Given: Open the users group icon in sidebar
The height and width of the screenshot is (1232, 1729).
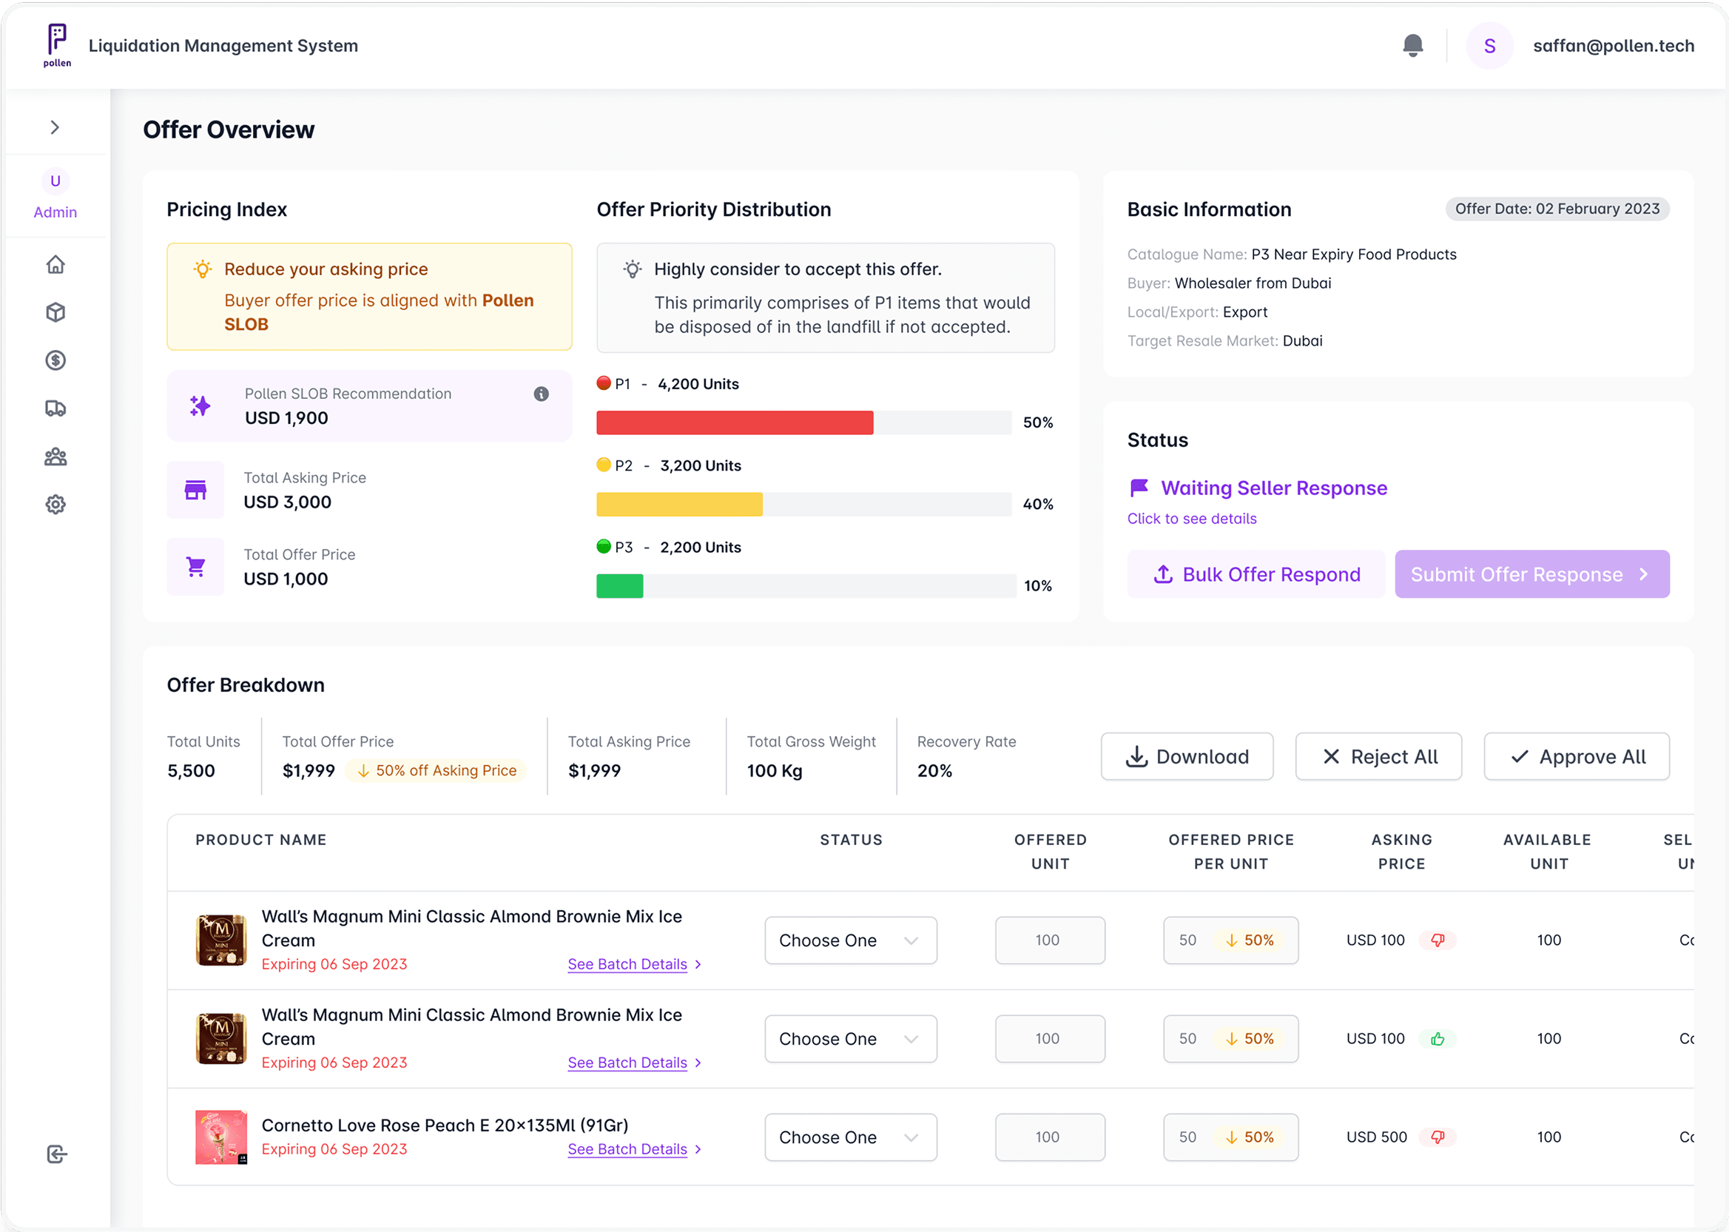Looking at the screenshot, I should pos(55,457).
